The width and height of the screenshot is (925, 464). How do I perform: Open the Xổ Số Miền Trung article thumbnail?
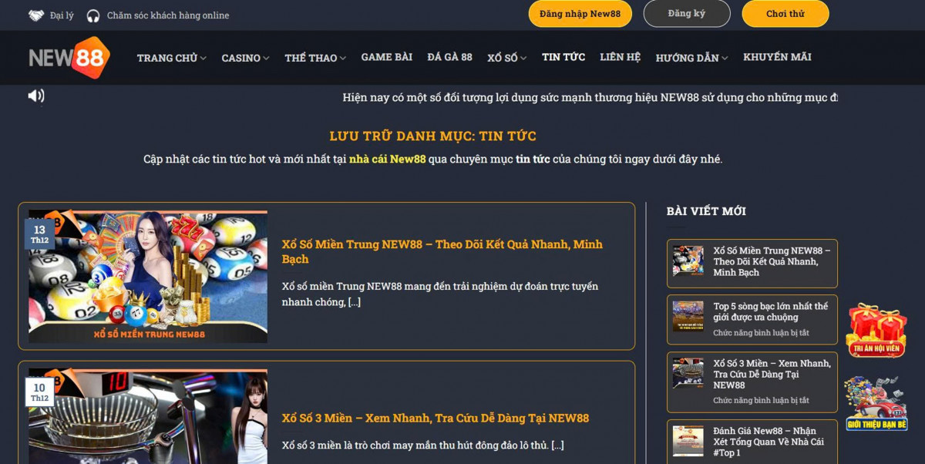[148, 277]
